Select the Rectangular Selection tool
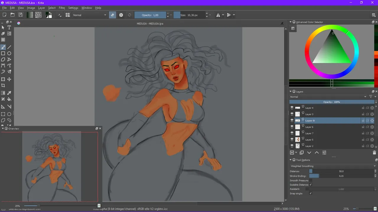 pyautogui.click(x=3, y=114)
